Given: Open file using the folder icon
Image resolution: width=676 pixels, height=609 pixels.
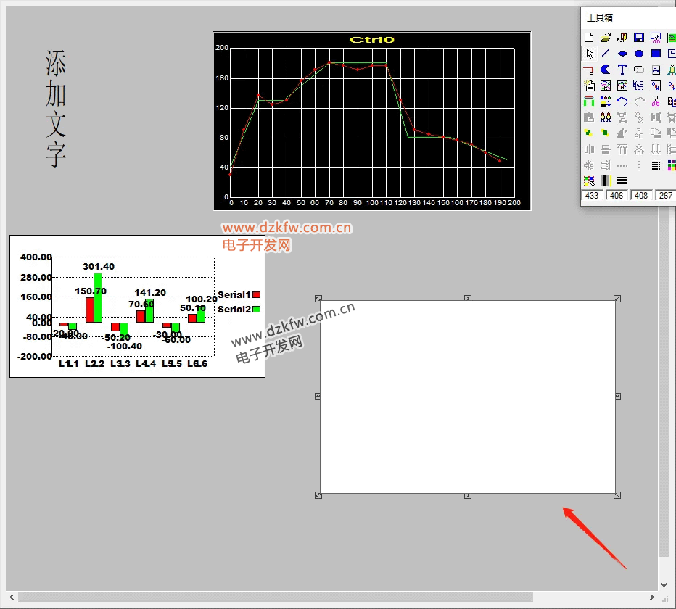Looking at the screenshot, I should (x=606, y=38).
